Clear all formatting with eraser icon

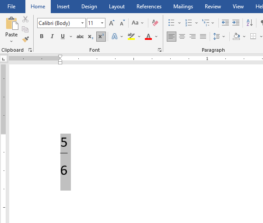tap(155, 23)
